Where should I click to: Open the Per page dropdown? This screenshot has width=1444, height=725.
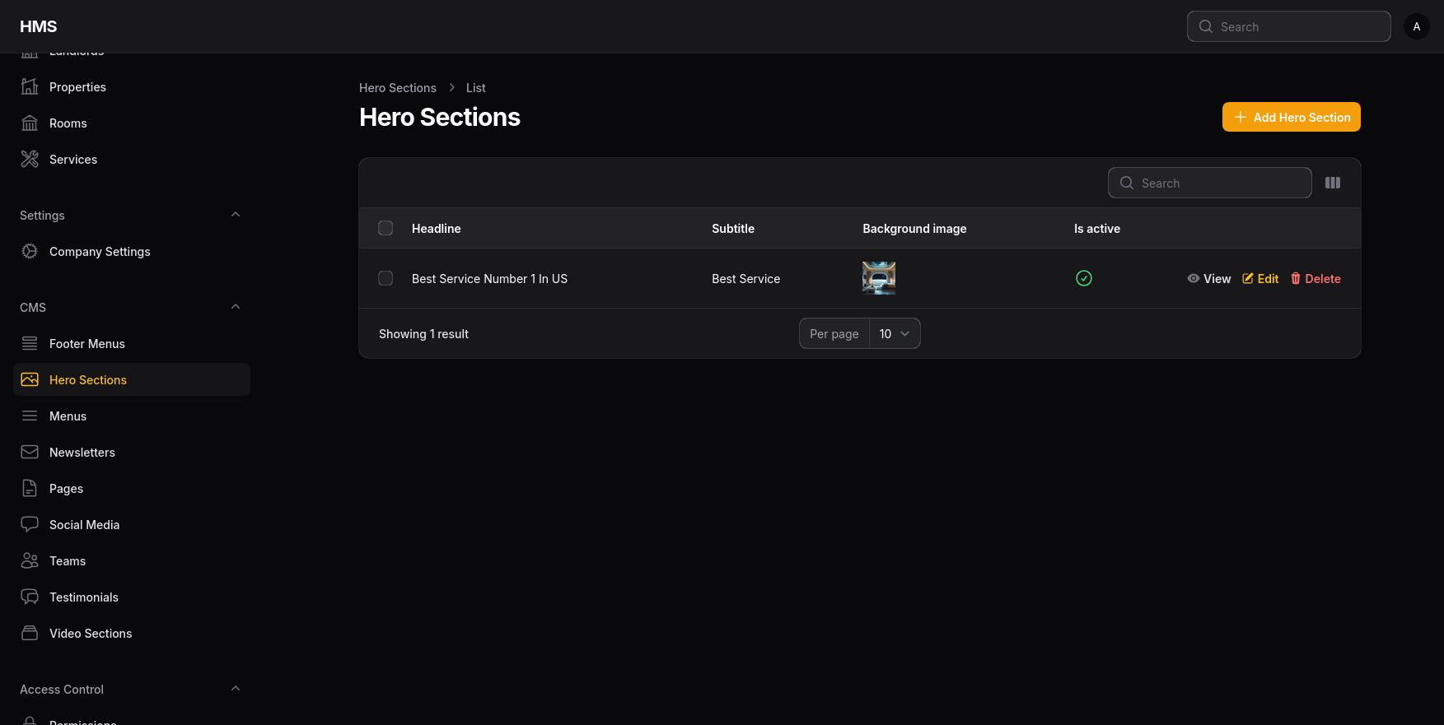pos(894,333)
